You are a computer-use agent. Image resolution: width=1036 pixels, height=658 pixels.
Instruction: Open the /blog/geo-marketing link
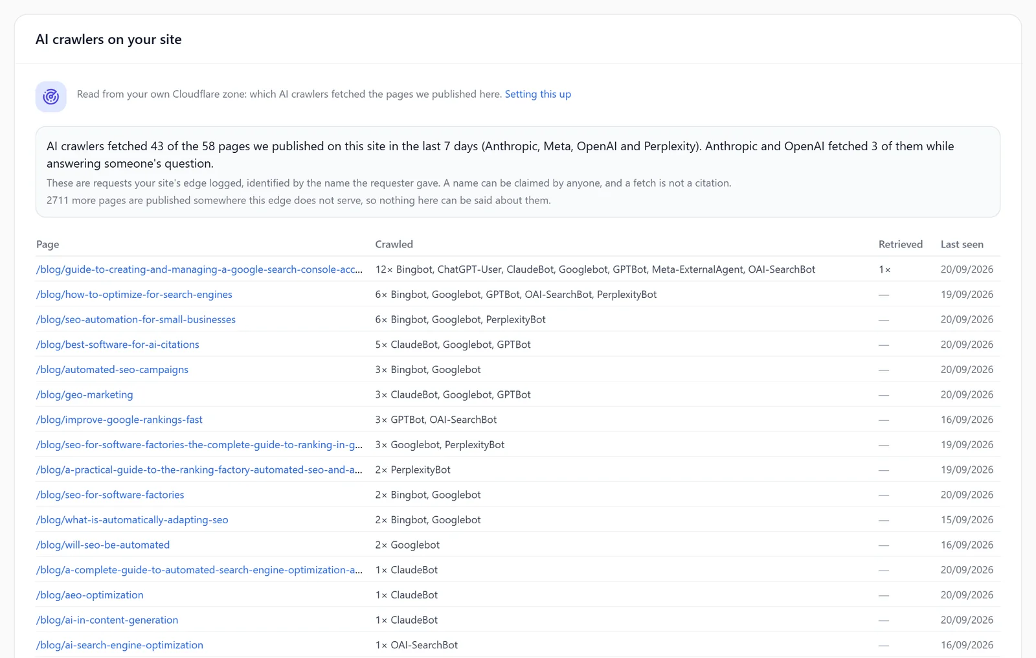point(85,394)
